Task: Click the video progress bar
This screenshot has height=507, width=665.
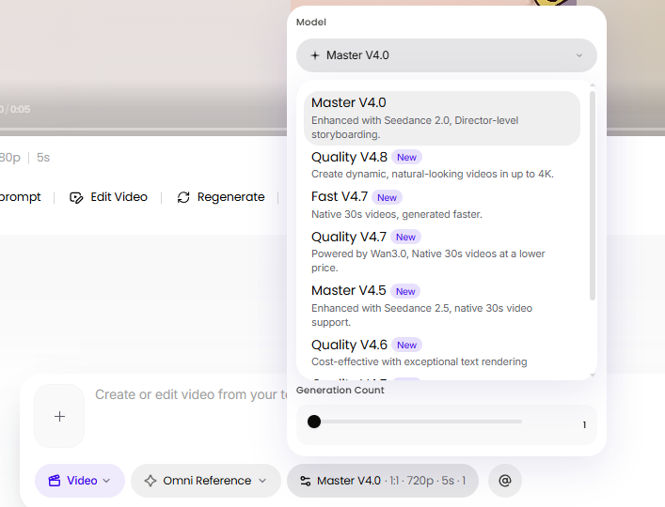Action: 143,130
